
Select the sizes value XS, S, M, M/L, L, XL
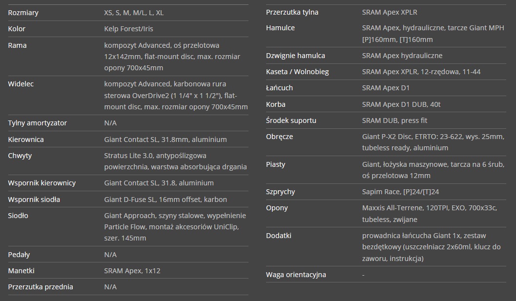pyautogui.click(x=134, y=13)
